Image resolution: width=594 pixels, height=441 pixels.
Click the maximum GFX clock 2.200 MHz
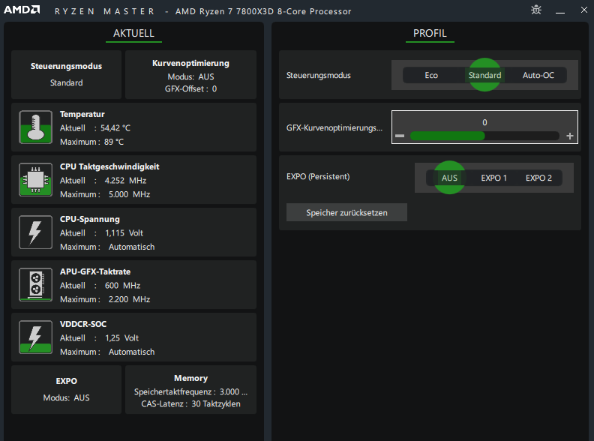(x=129, y=299)
